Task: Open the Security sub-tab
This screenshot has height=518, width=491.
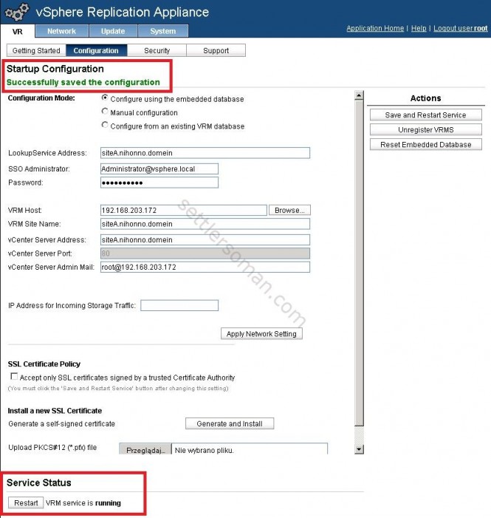Action: [x=157, y=51]
